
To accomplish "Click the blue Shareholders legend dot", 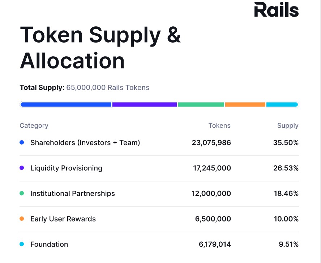I will [22, 143].
